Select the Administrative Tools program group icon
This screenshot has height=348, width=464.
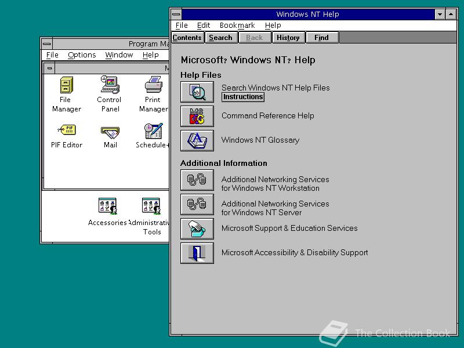(x=151, y=206)
